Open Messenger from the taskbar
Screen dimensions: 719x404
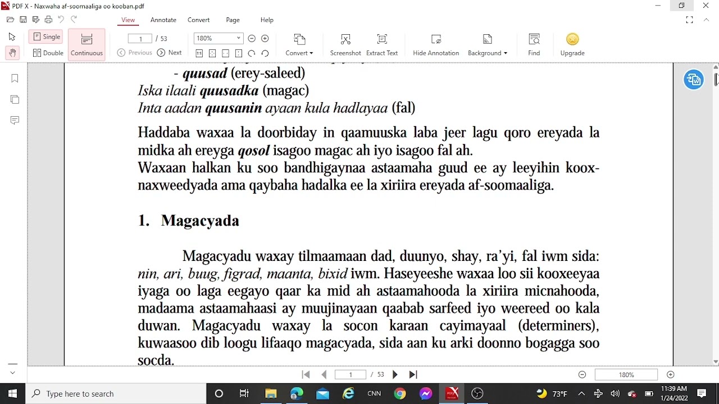coord(426,393)
